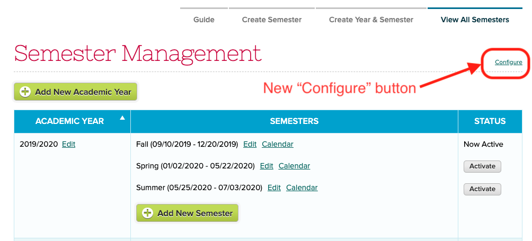532x241 pixels.
Task: Edit the Summer semester
Action: coord(274,188)
